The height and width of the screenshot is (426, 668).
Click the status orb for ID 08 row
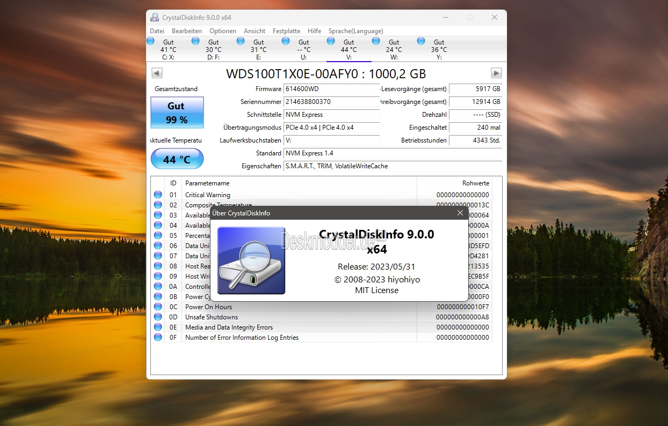(x=158, y=266)
